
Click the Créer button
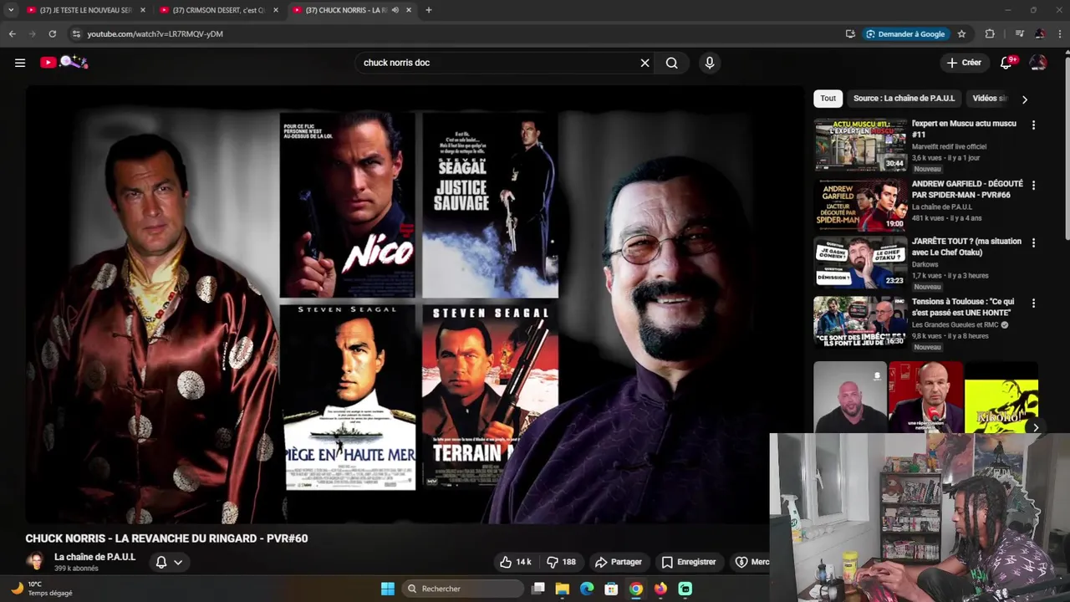click(964, 63)
